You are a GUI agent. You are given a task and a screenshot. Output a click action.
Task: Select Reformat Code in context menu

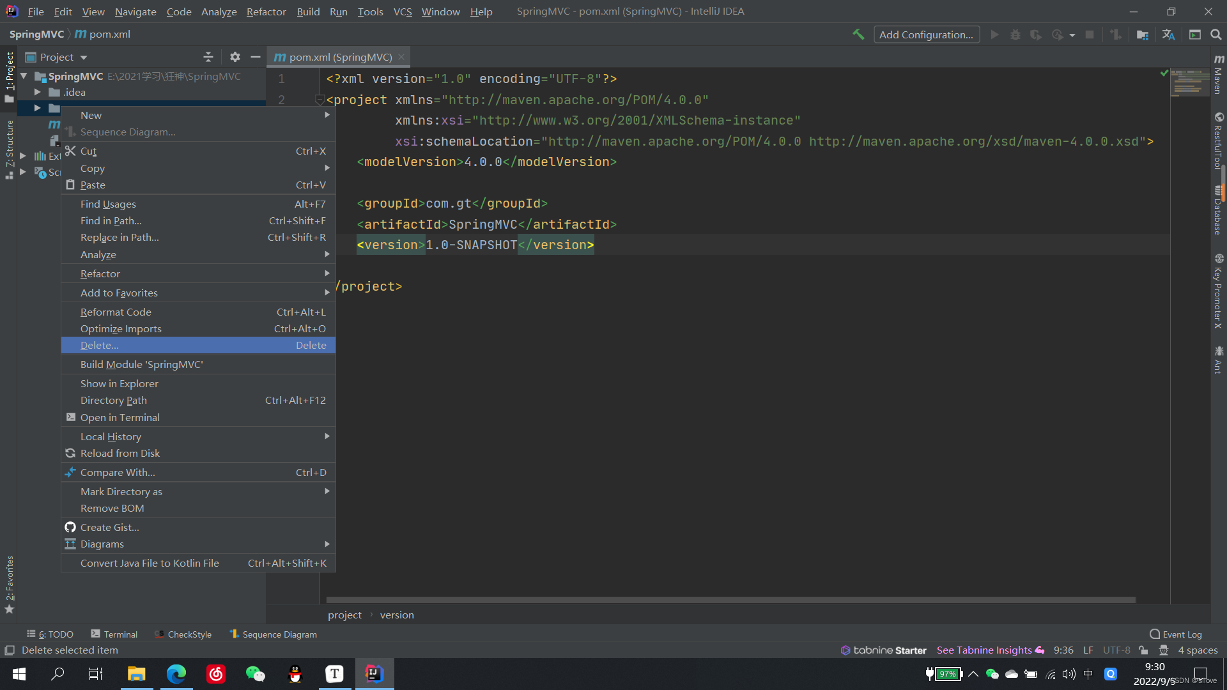tap(198, 312)
